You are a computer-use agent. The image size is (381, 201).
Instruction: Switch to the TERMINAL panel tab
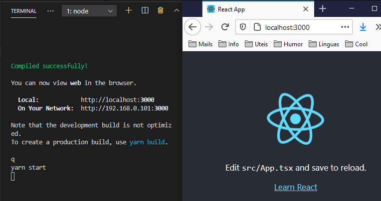point(23,11)
